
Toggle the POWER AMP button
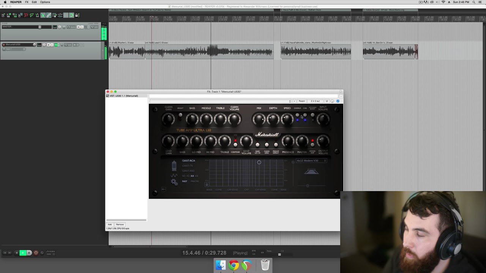(312, 145)
